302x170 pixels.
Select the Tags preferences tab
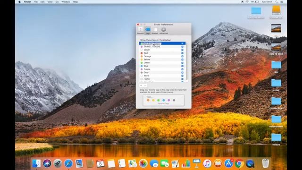click(x=148, y=30)
